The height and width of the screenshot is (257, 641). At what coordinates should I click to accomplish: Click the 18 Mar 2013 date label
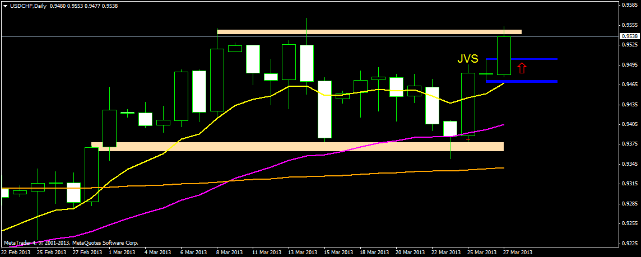[375, 253]
